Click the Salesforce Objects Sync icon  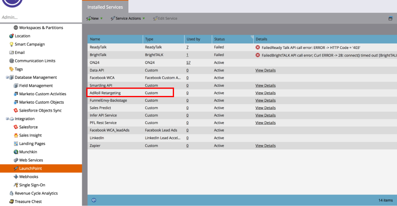coord(16,111)
